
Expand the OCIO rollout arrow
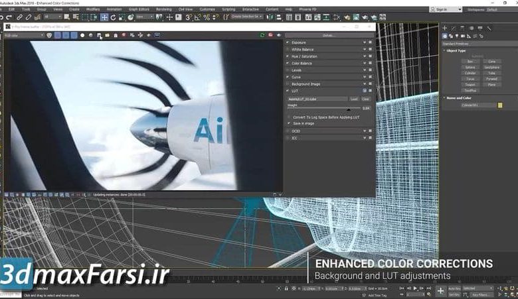point(365,131)
